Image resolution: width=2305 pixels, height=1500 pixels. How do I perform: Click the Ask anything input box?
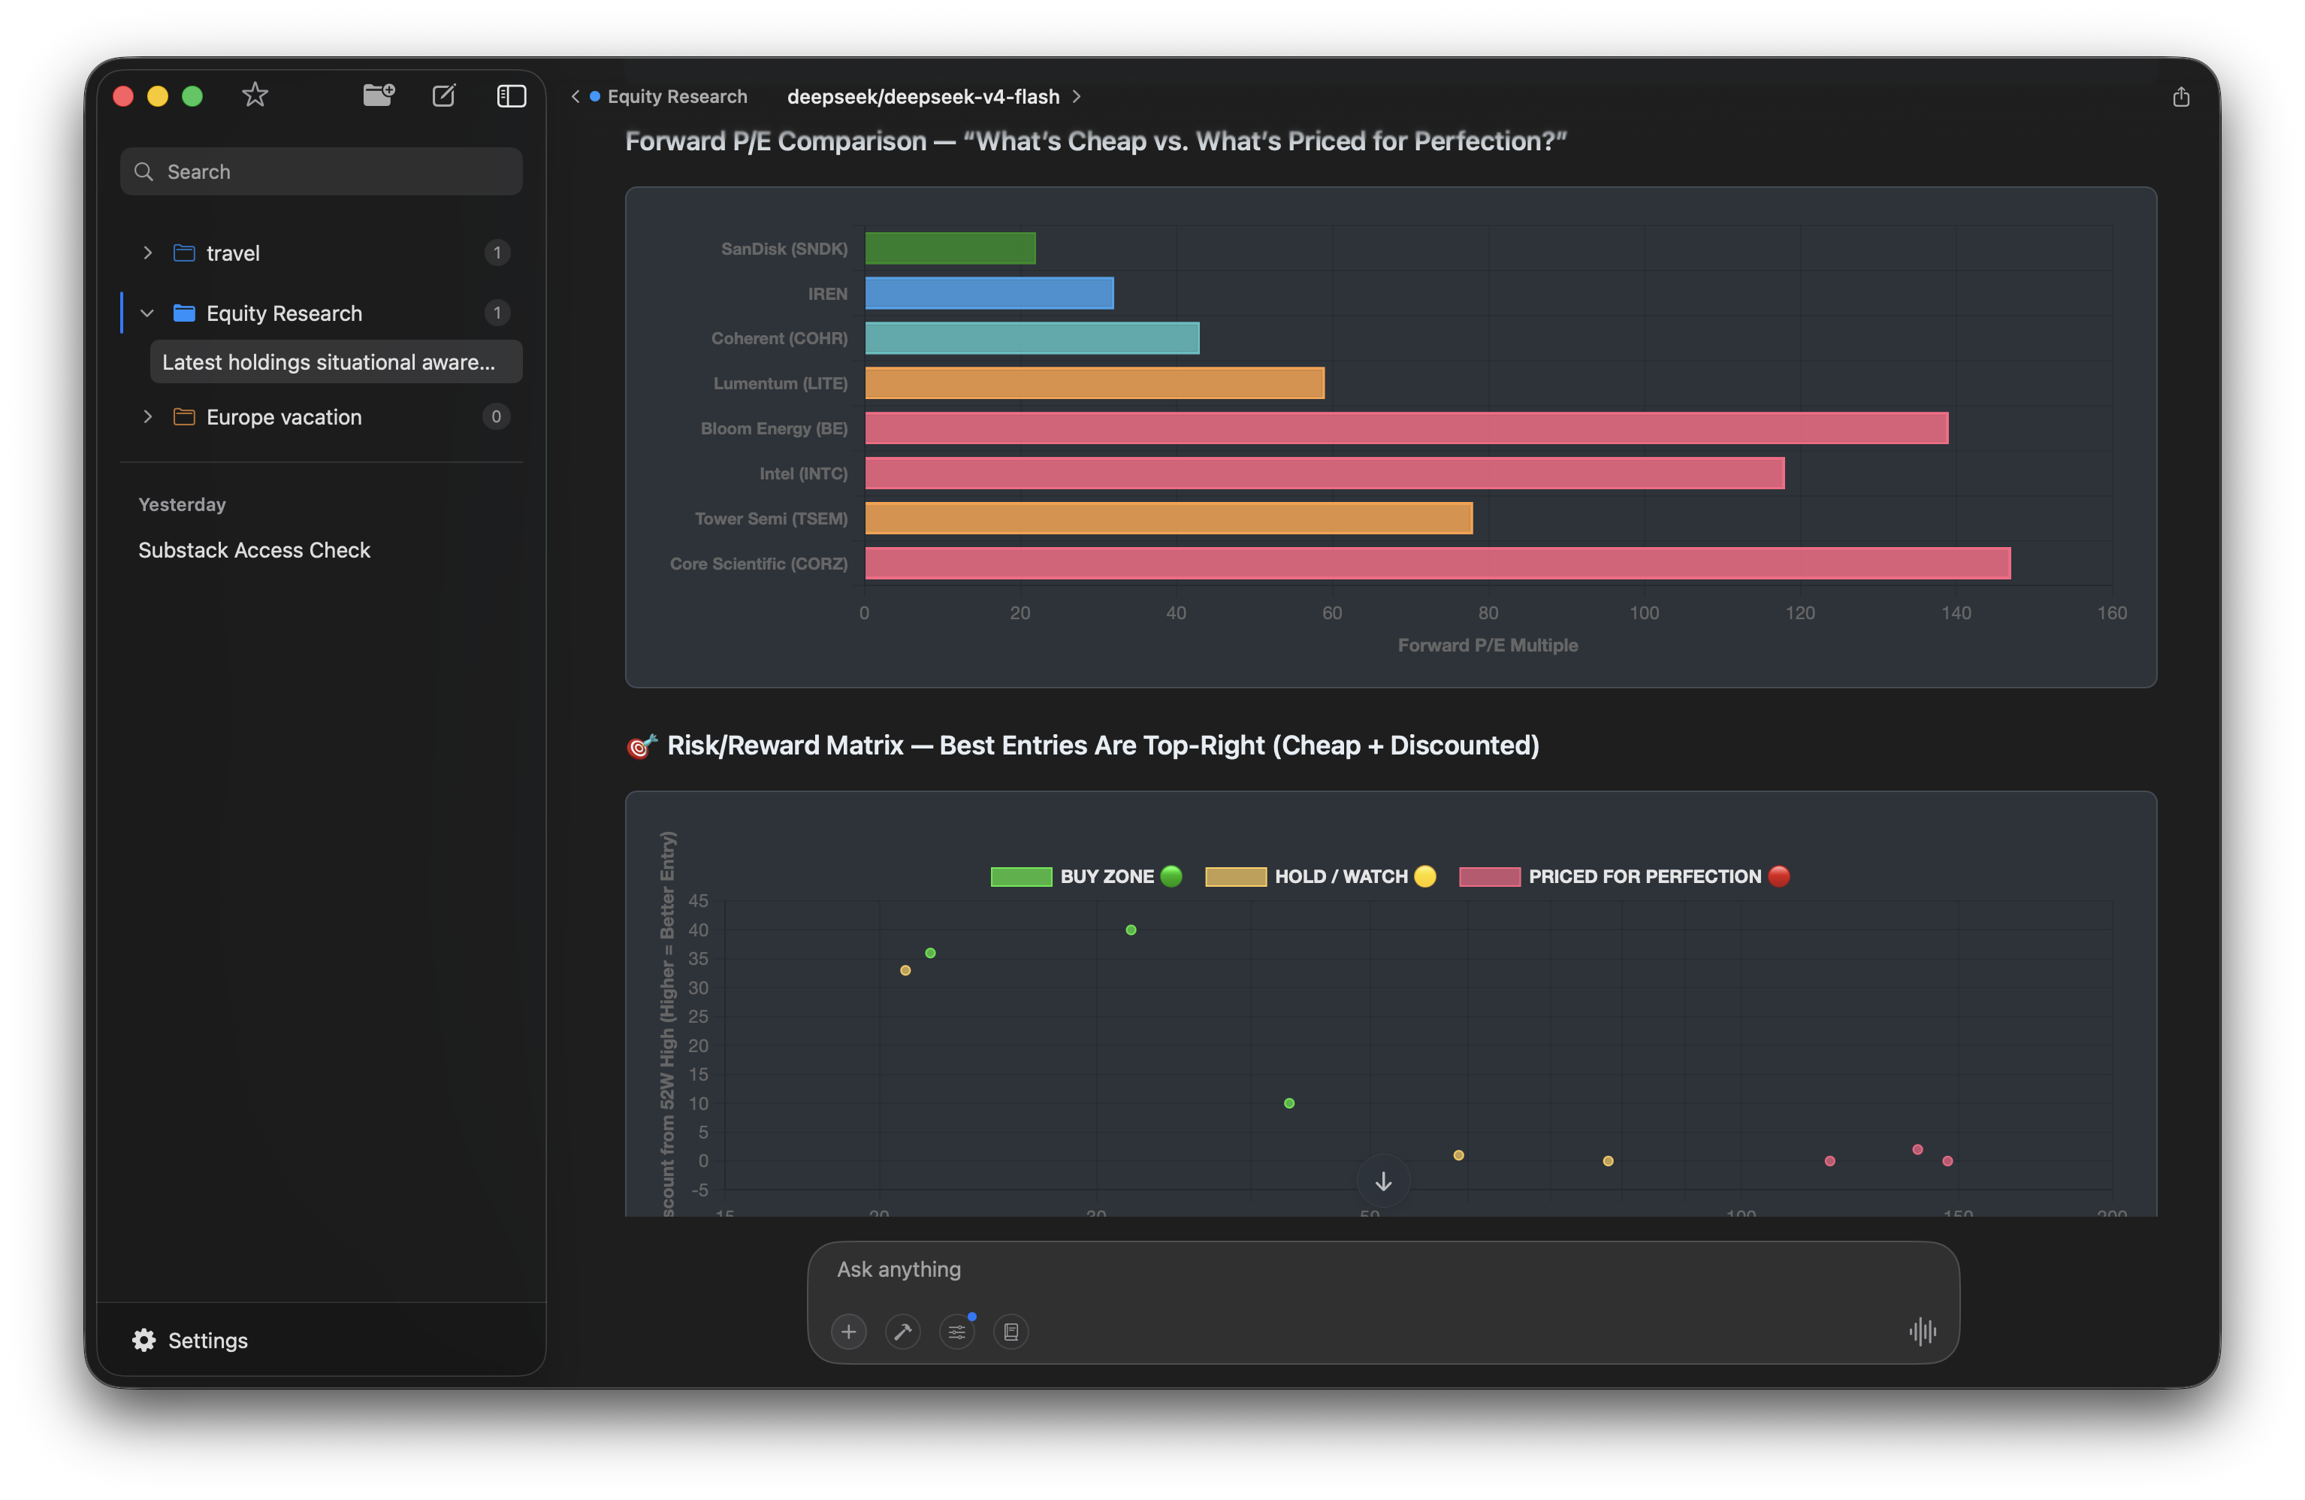pos(1383,1269)
